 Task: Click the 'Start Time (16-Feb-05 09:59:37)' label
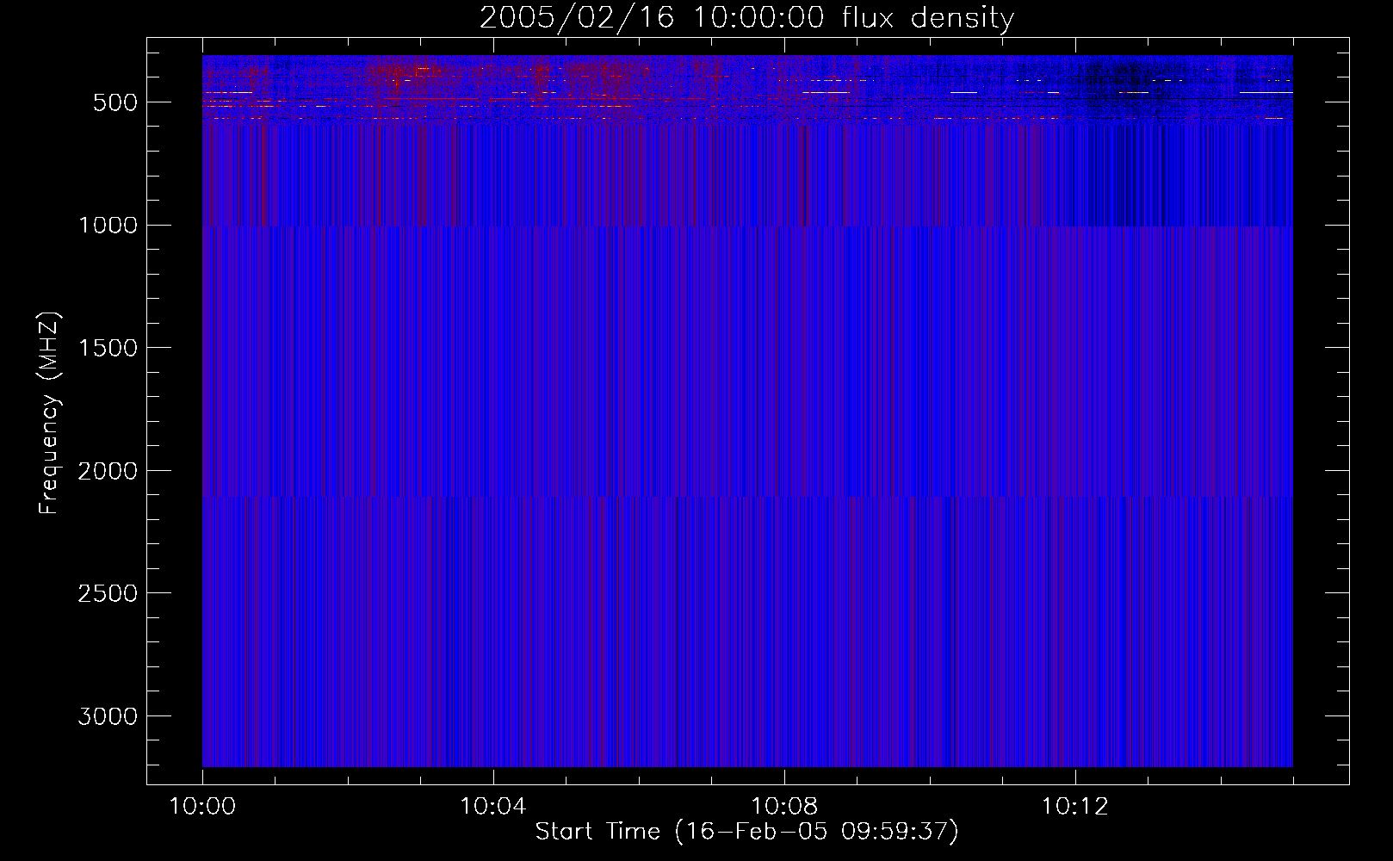point(746,832)
